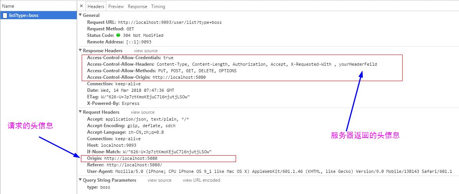Click the Accept-Encoding header line
Image resolution: width=459 pixels, height=194 pixels.
click(131, 126)
